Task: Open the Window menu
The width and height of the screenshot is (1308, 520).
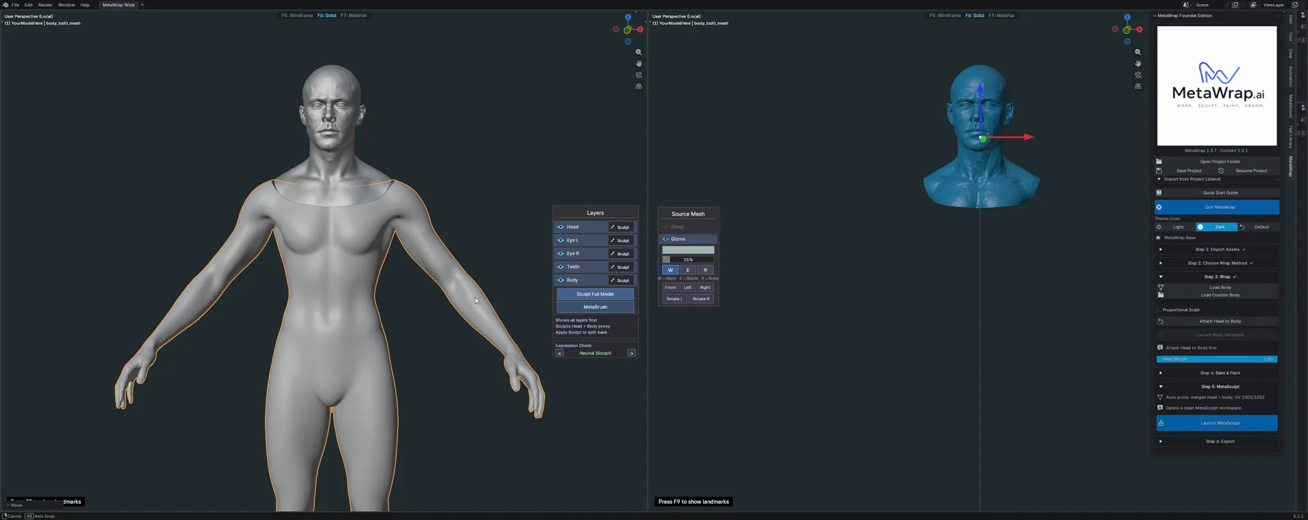Action: [x=66, y=5]
